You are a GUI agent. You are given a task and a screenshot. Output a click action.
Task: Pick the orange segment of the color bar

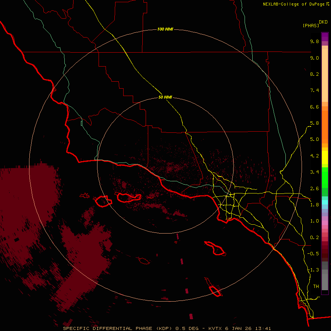click(325, 127)
